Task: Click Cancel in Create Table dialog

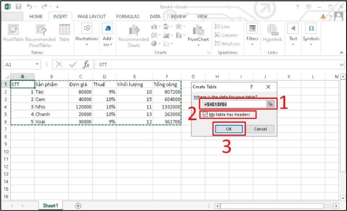Action: point(260,129)
